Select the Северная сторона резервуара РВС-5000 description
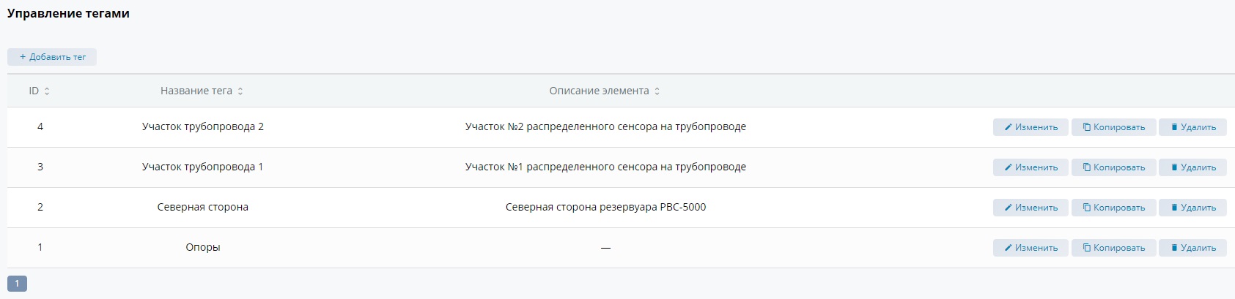The width and height of the screenshot is (1235, 299). coord(605,208)
